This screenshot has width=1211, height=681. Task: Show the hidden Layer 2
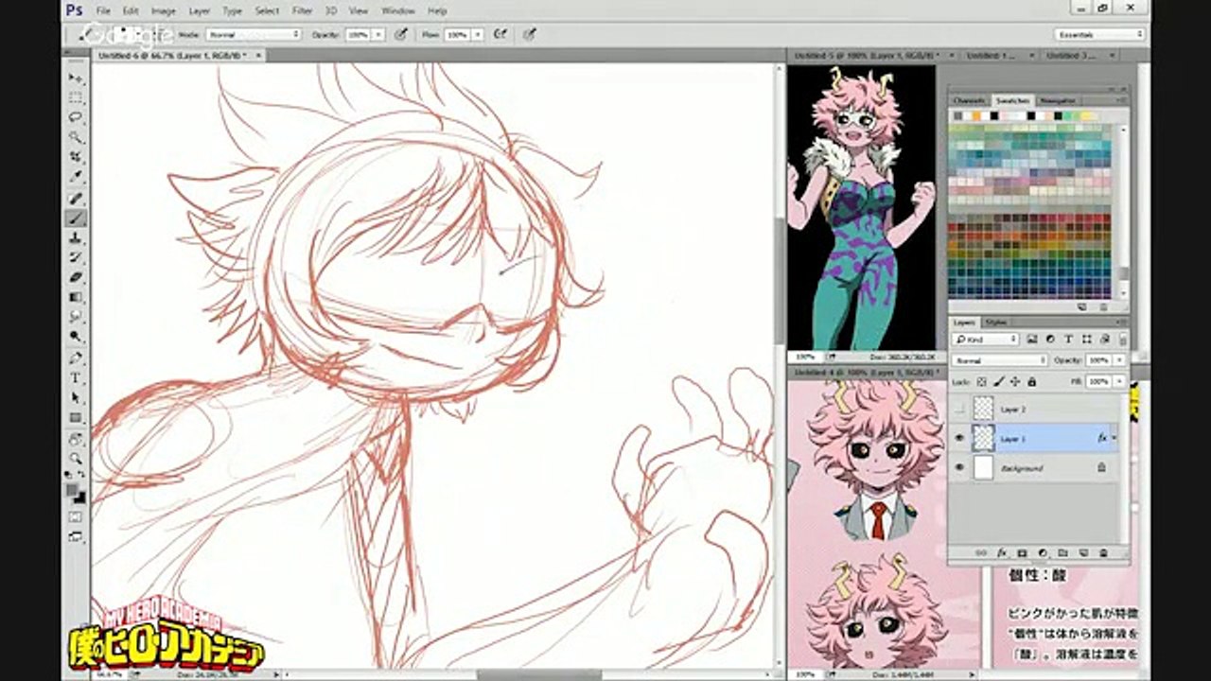(x=960, y=409)
